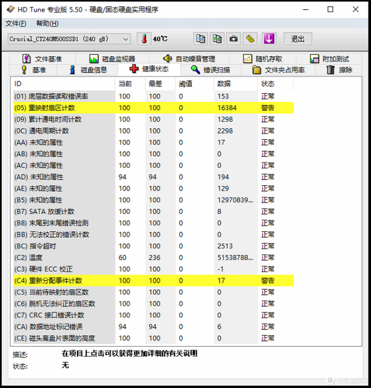Click the purple download arrow icon
371x388 pixels.
[x=269, y=39]
